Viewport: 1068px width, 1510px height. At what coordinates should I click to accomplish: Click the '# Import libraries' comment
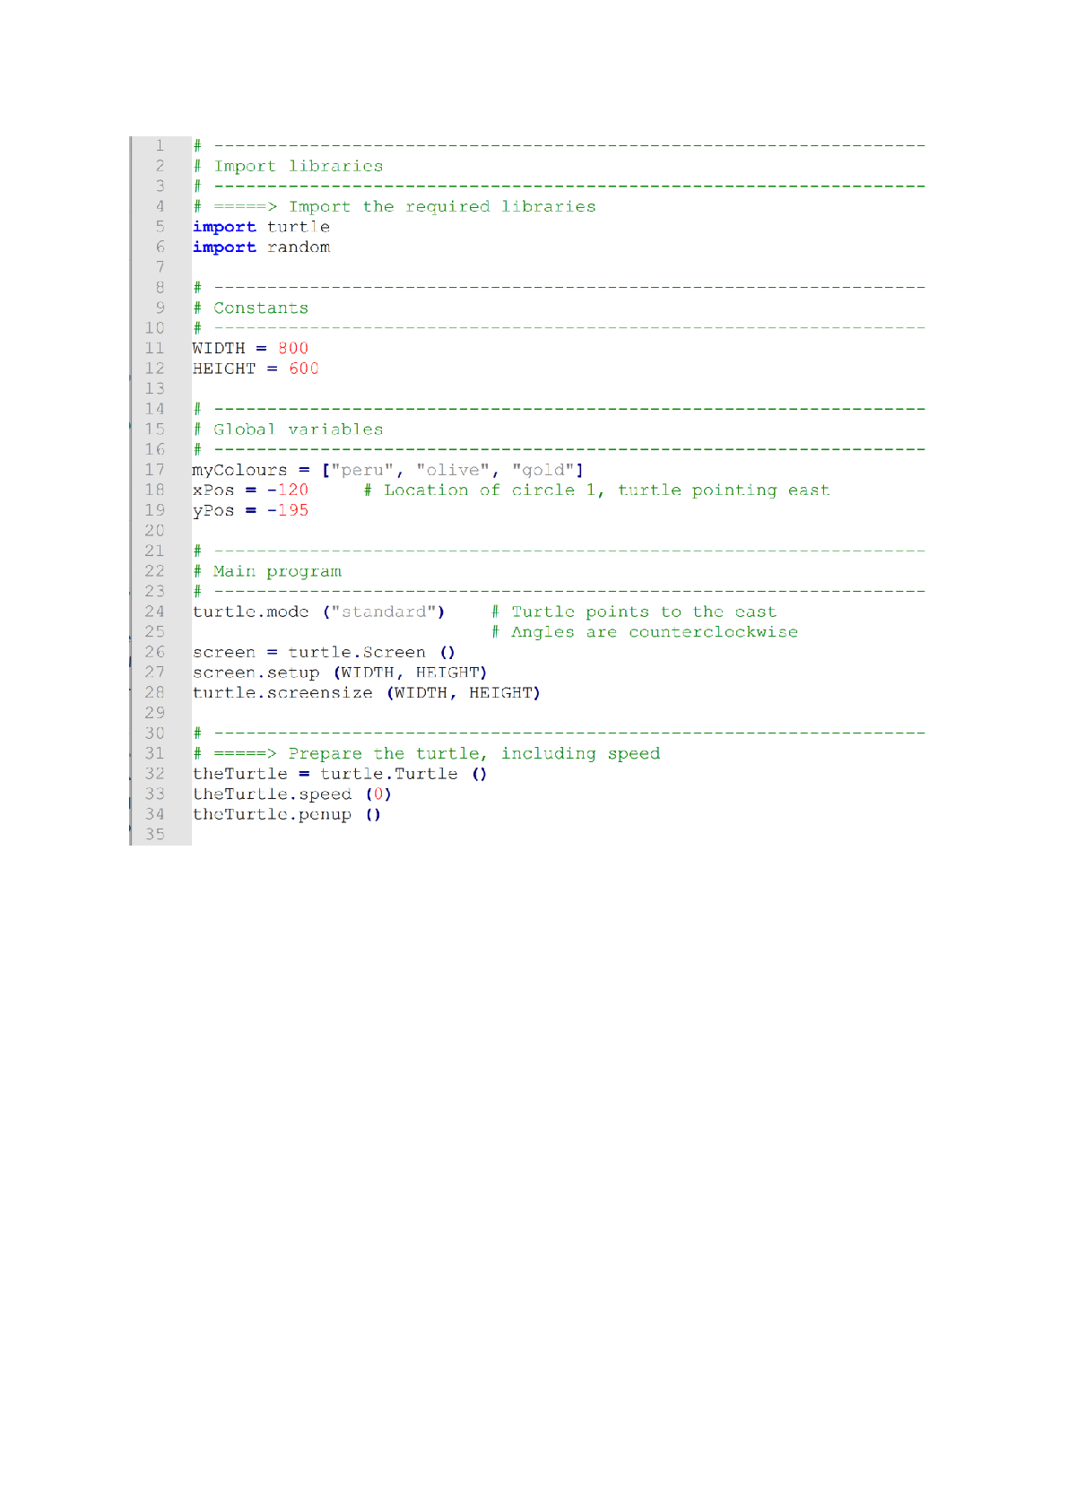pyautogui.click(x=288, y=166)
